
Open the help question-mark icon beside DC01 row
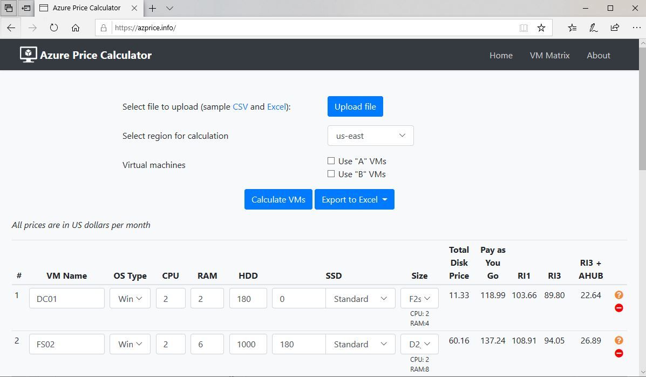coord(618,295)
